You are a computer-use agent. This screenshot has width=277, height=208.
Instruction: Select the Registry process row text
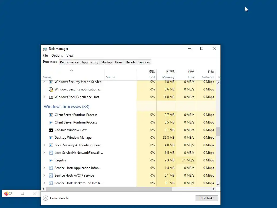[x=60, y=160]
